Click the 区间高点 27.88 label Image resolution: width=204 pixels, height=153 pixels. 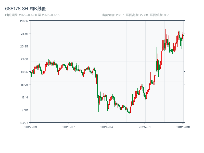point(137,15)
